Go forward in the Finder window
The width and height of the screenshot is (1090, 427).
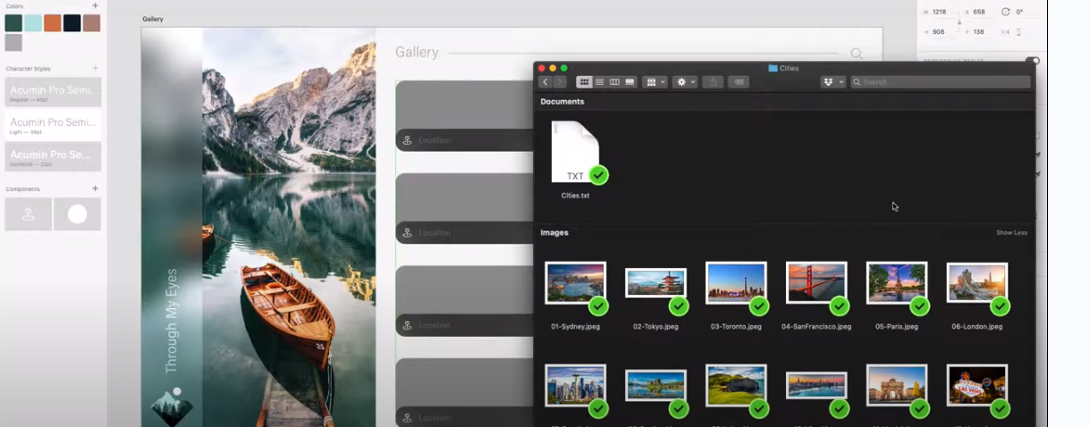click(560, 82)
